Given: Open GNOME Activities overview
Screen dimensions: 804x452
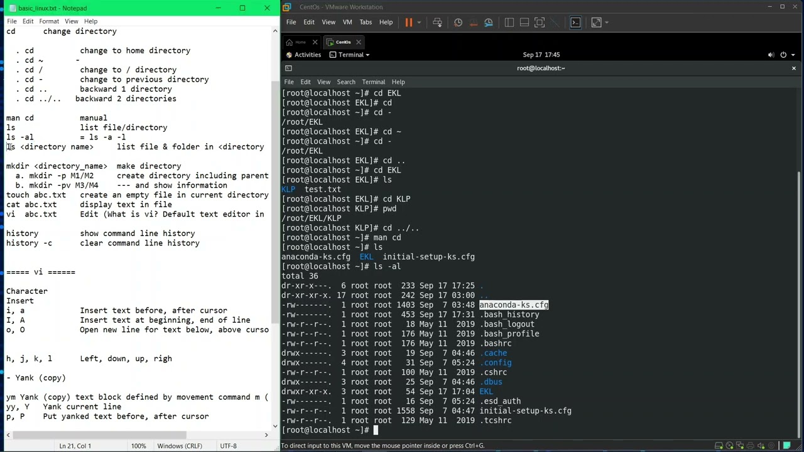Looking at the screenshot, I should pos(303,55).
